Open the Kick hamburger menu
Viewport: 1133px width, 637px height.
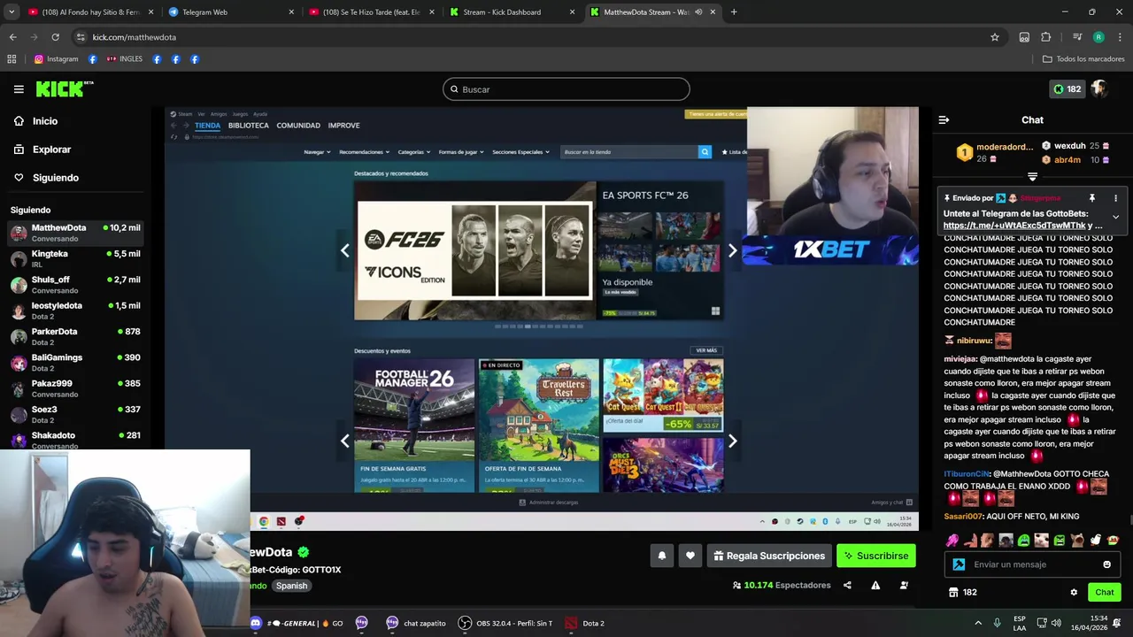(x=19, y=89)
